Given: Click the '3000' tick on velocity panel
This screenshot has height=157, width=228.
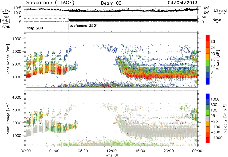Looking at the screenshot, I should point(17,110).
